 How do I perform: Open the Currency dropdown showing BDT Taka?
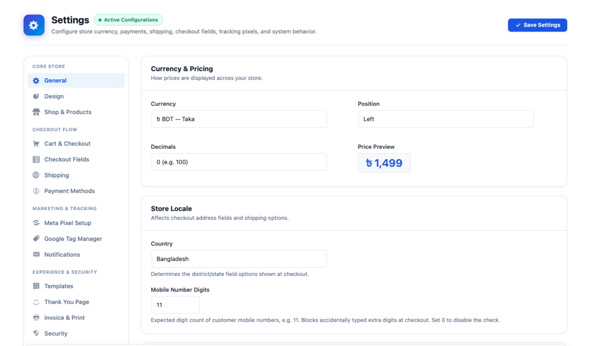[x=239, y=119]
